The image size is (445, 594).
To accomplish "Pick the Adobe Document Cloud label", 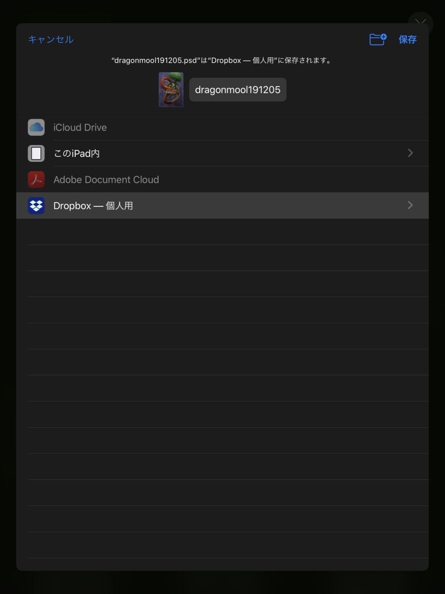I will 106,180.
